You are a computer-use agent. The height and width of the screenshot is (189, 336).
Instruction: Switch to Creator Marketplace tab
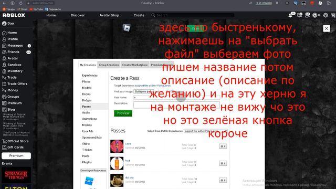(x=135, y=65)
